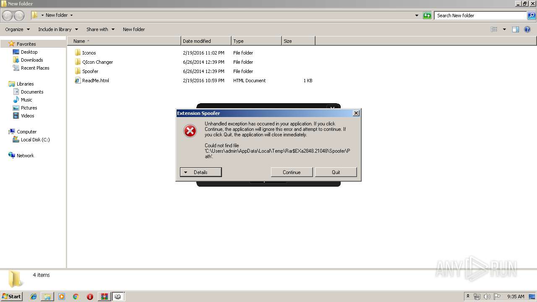
Task: Click the Start button
Action: click(x=11, y=297)
